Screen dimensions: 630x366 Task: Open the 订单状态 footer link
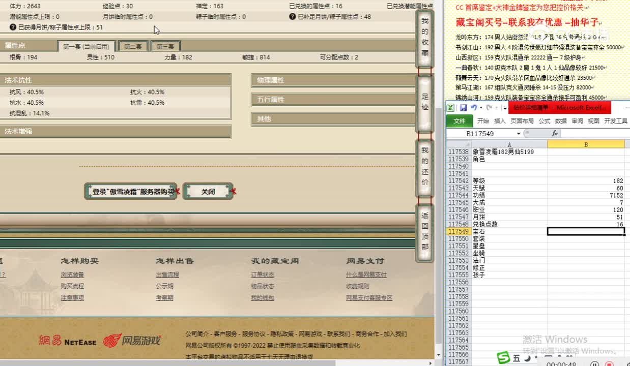[263, 274]
